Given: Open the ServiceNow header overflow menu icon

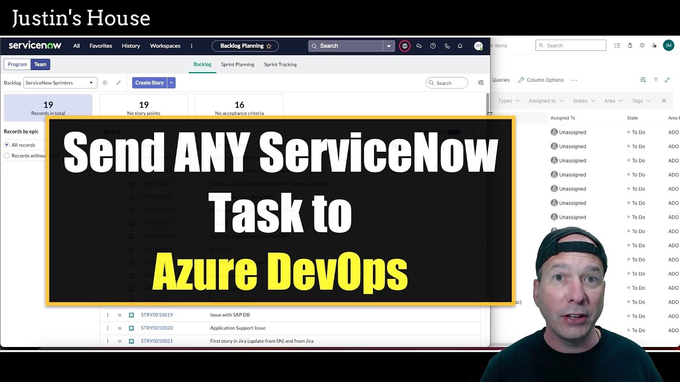Looking at the screenshot, I should [192, 46].
